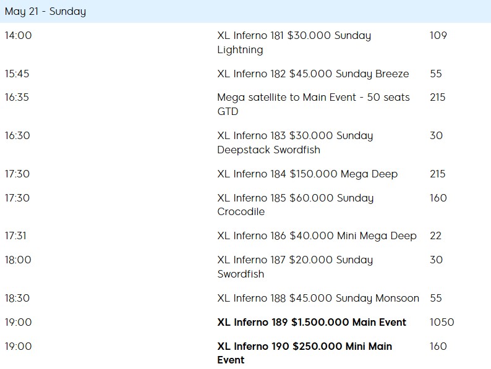Image resolution: width=491 pixels, height=369 pixels.
Task: Click the 16:35 time entry
Action: tap(17, 97)
